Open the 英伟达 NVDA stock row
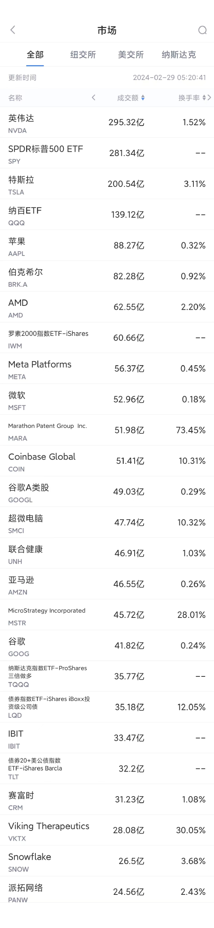 click(107, 122)
